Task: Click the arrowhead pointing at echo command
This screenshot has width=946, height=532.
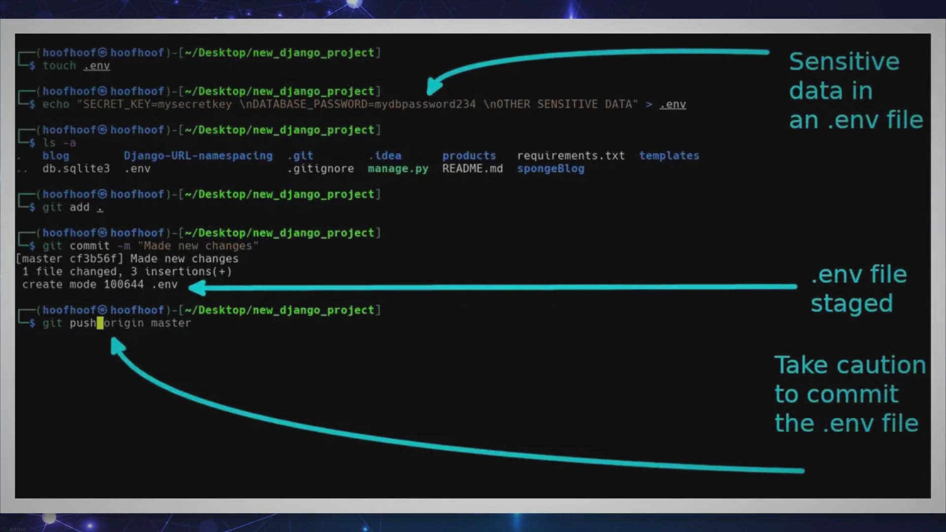Action: [434, 87]
